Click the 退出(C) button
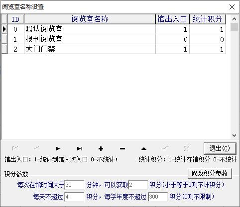 coord(220,148)
